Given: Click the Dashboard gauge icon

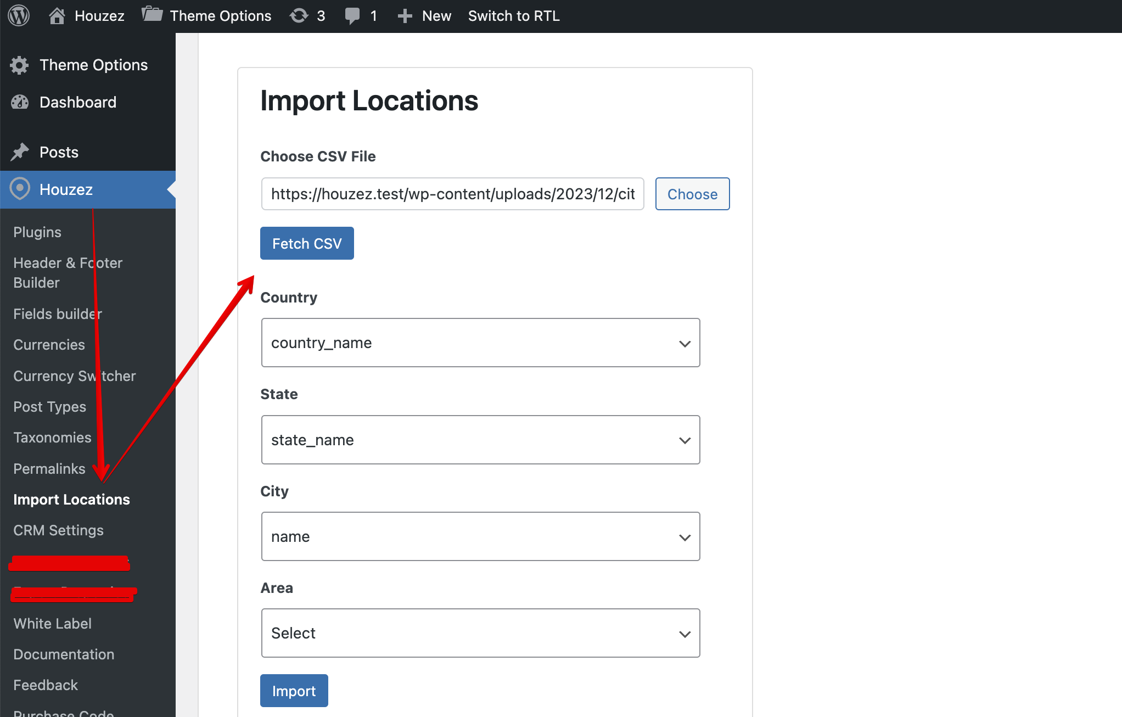Looking at the screenshot, I should [20, 102].
